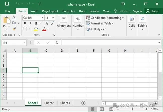163x112 pixels.
Task: Click Decrease Font Size icon
Action: click(53, 23)
